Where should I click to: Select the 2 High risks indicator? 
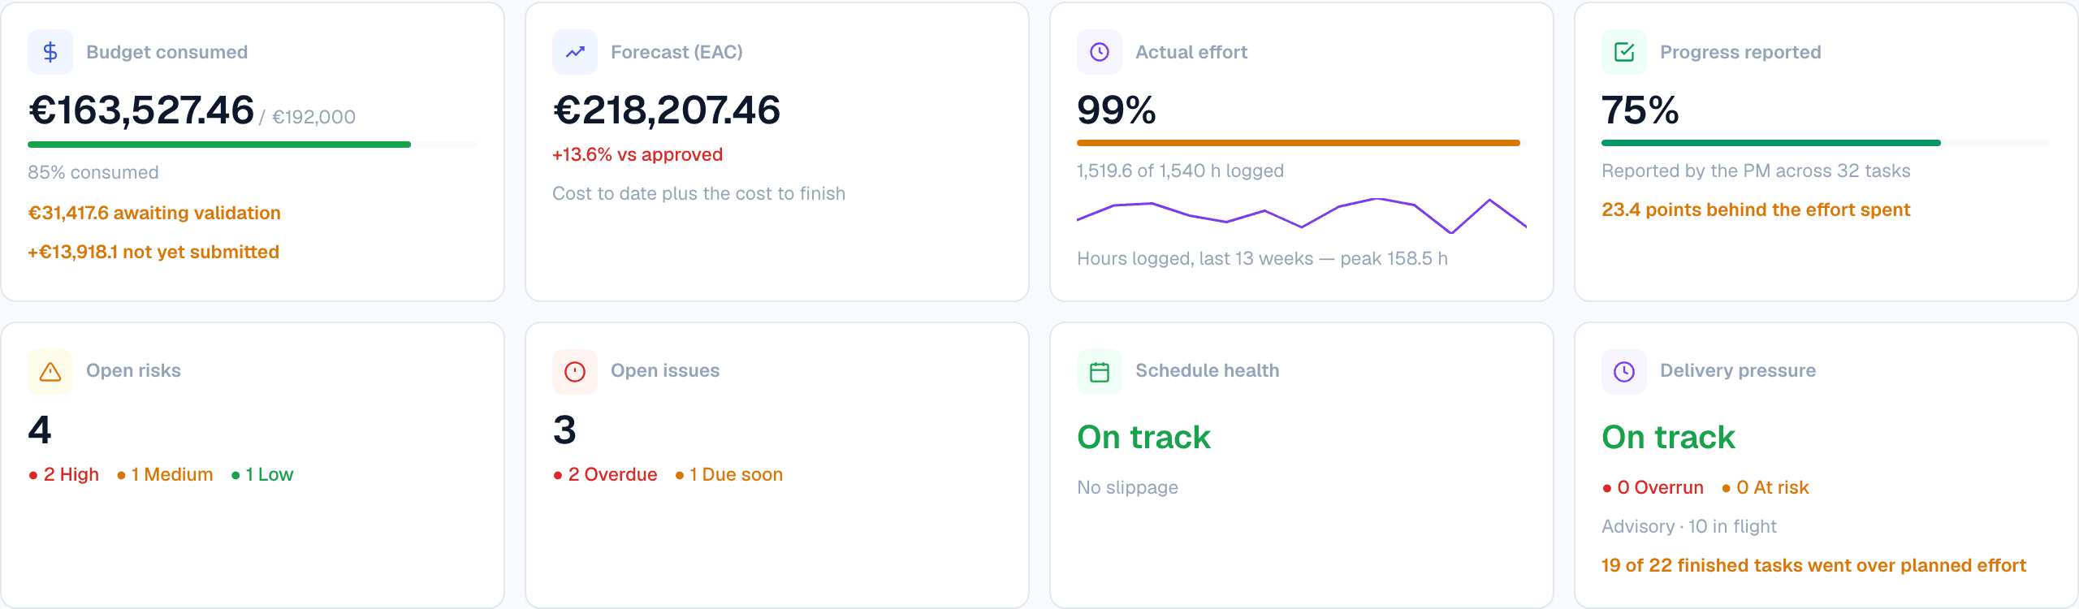click(x=63, y=474)
